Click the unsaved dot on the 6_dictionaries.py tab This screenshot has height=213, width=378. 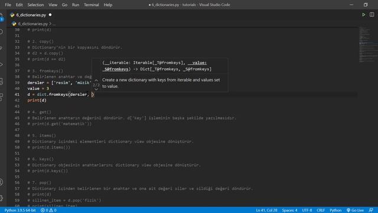(50, 15)
